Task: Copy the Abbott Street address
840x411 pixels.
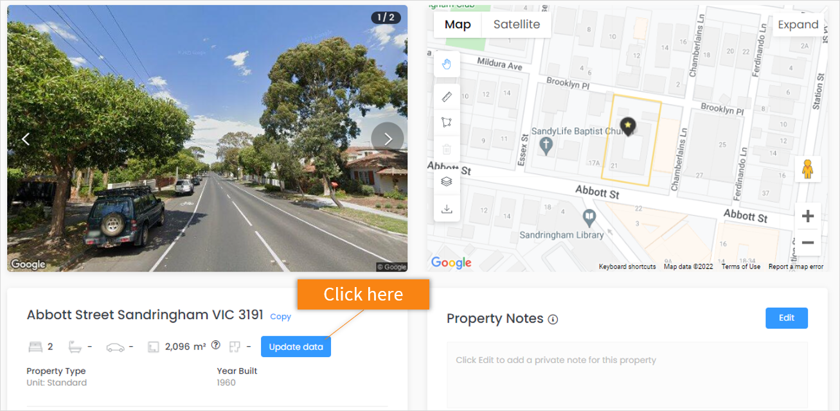Action: pyautogui.click(x=280, y=317)
